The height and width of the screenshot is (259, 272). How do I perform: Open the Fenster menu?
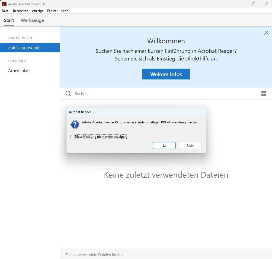pos(52,11)
